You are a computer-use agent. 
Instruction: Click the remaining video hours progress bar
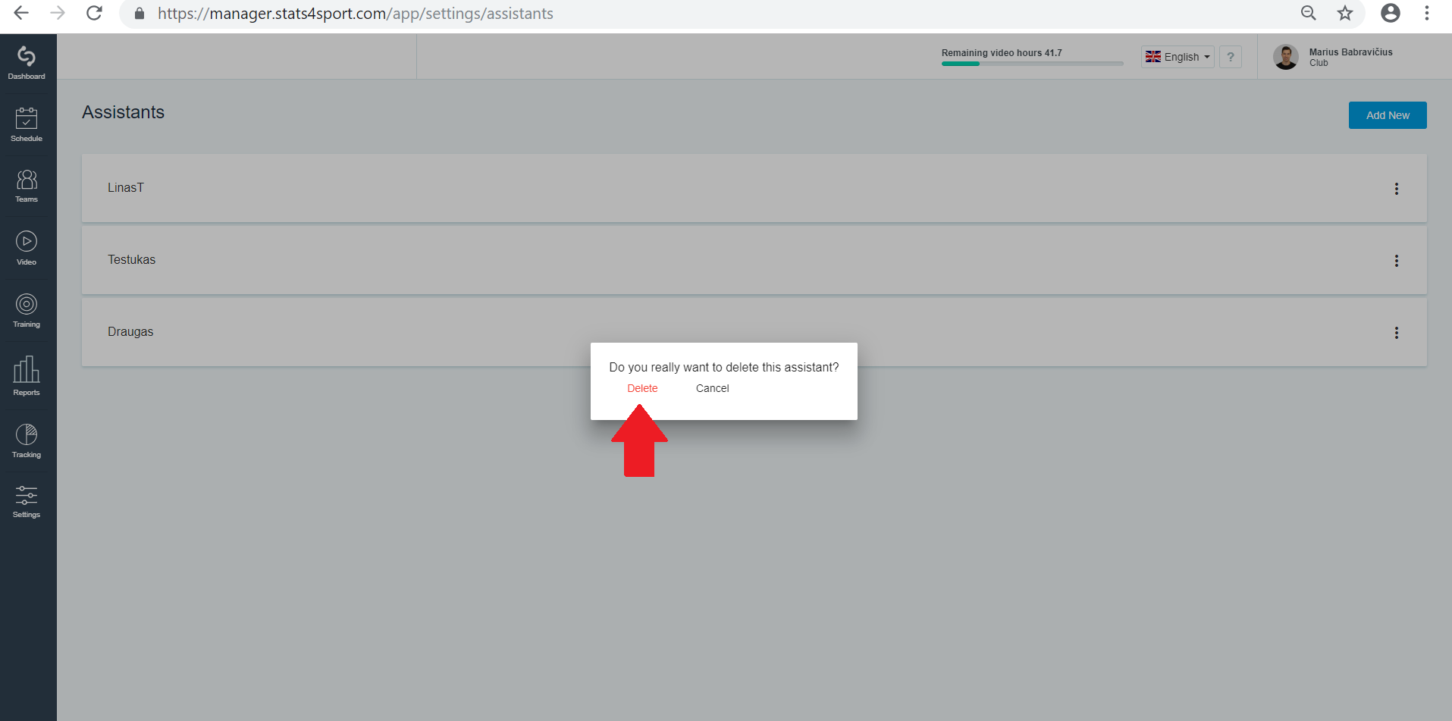[1032, 64]
